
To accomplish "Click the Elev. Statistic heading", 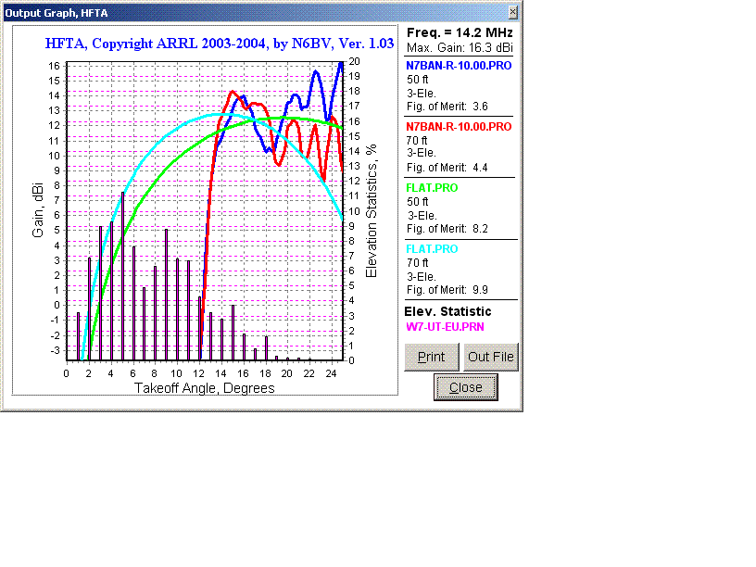I will pos(448,311).
